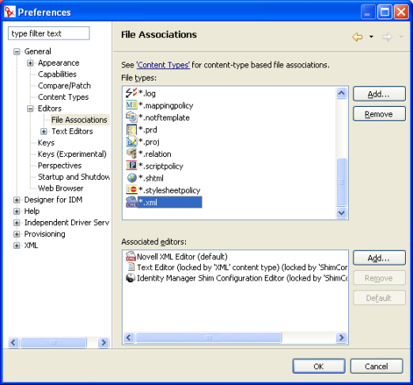Expand the XML tree node
Screen dimensions: 413x385
pyautogui.click(x=17, y=246)
